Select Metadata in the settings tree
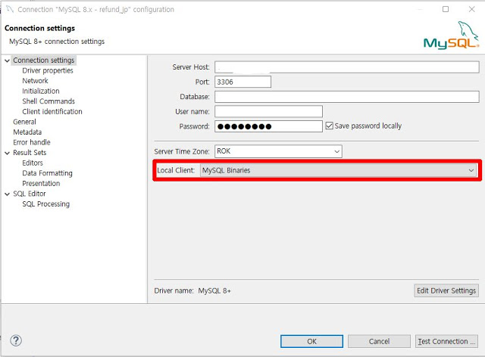This screenshot has width=485, height=357. 27,132
